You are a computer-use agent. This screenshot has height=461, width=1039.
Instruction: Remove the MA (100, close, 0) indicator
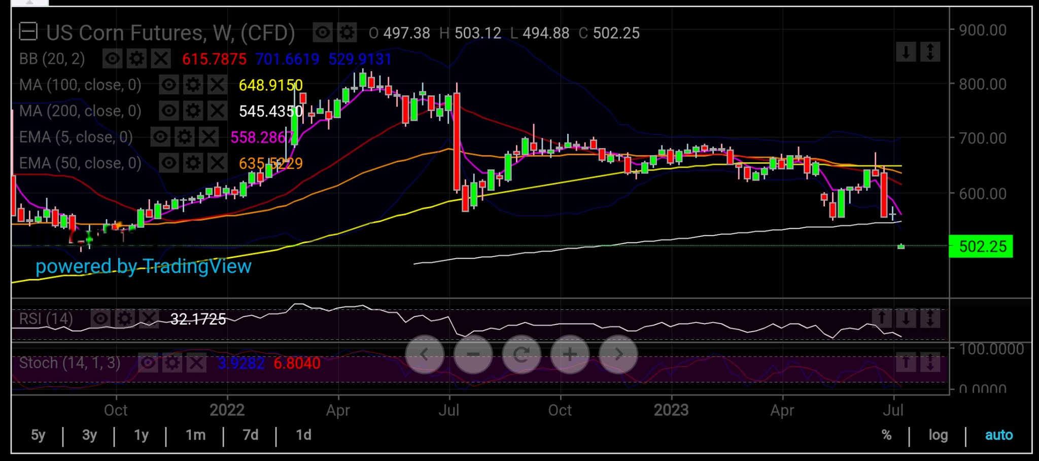tap(217, 85)
